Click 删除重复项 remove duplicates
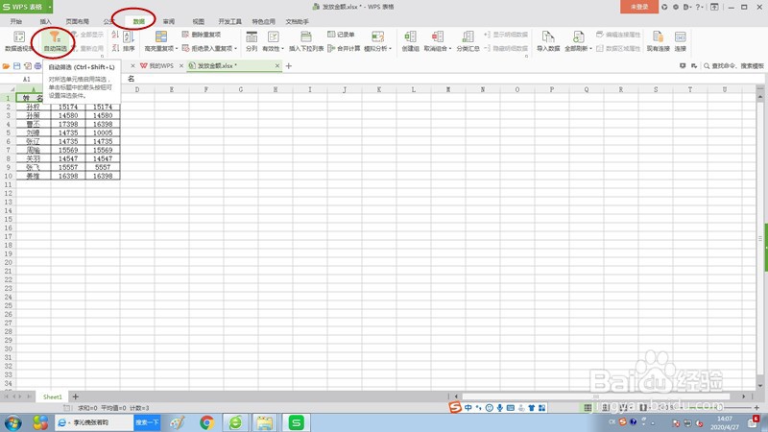 coord(202,35)
